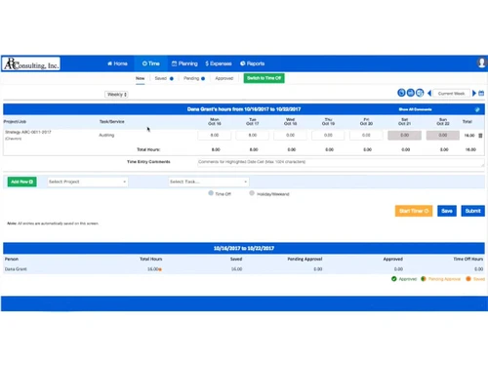Click the third round blue toolbar icon
The width and height of the screenshot is (488, 366).
click(x=420, y=93)
